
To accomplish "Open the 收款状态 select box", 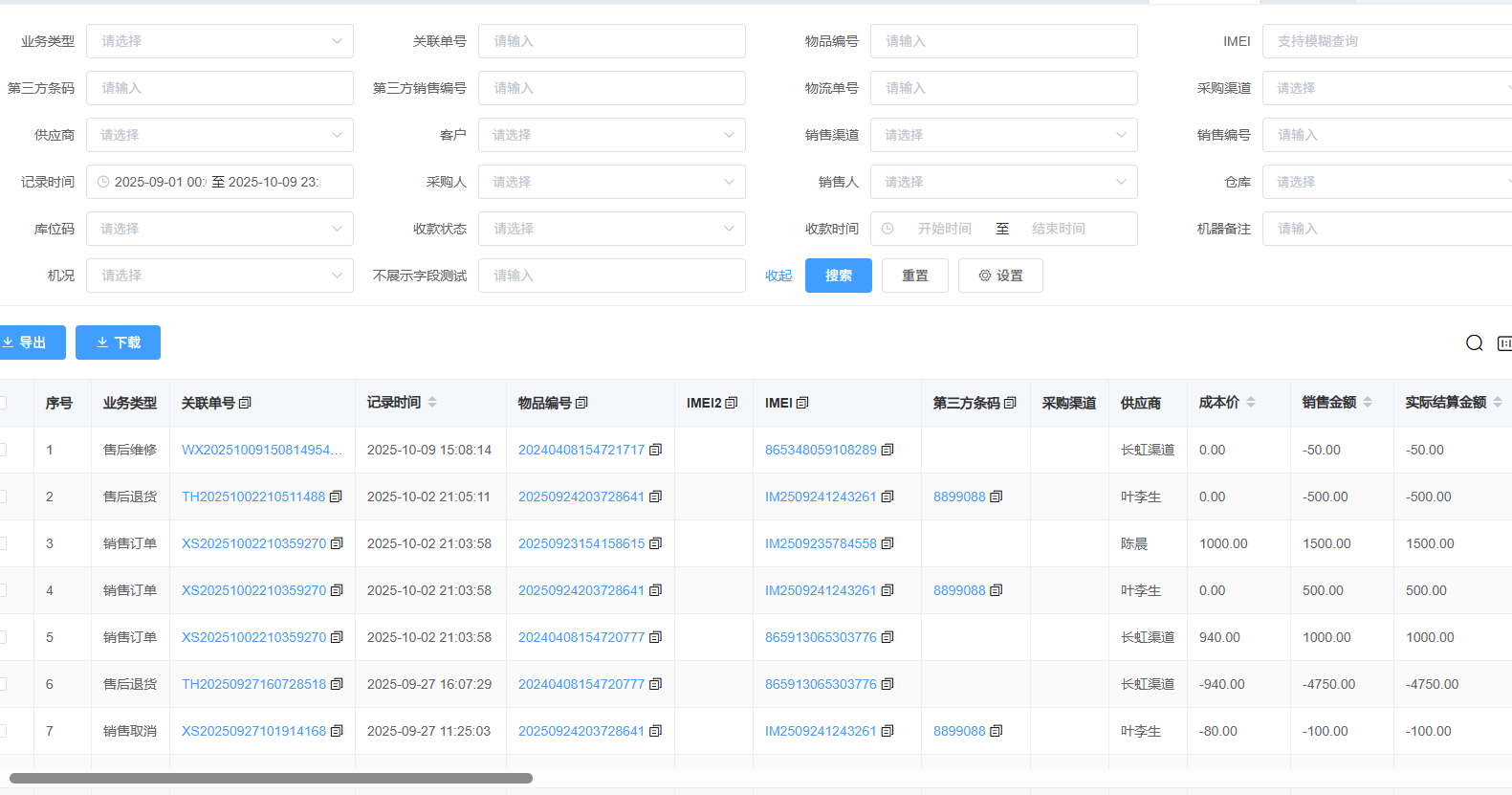I will [x=611, y=229].
